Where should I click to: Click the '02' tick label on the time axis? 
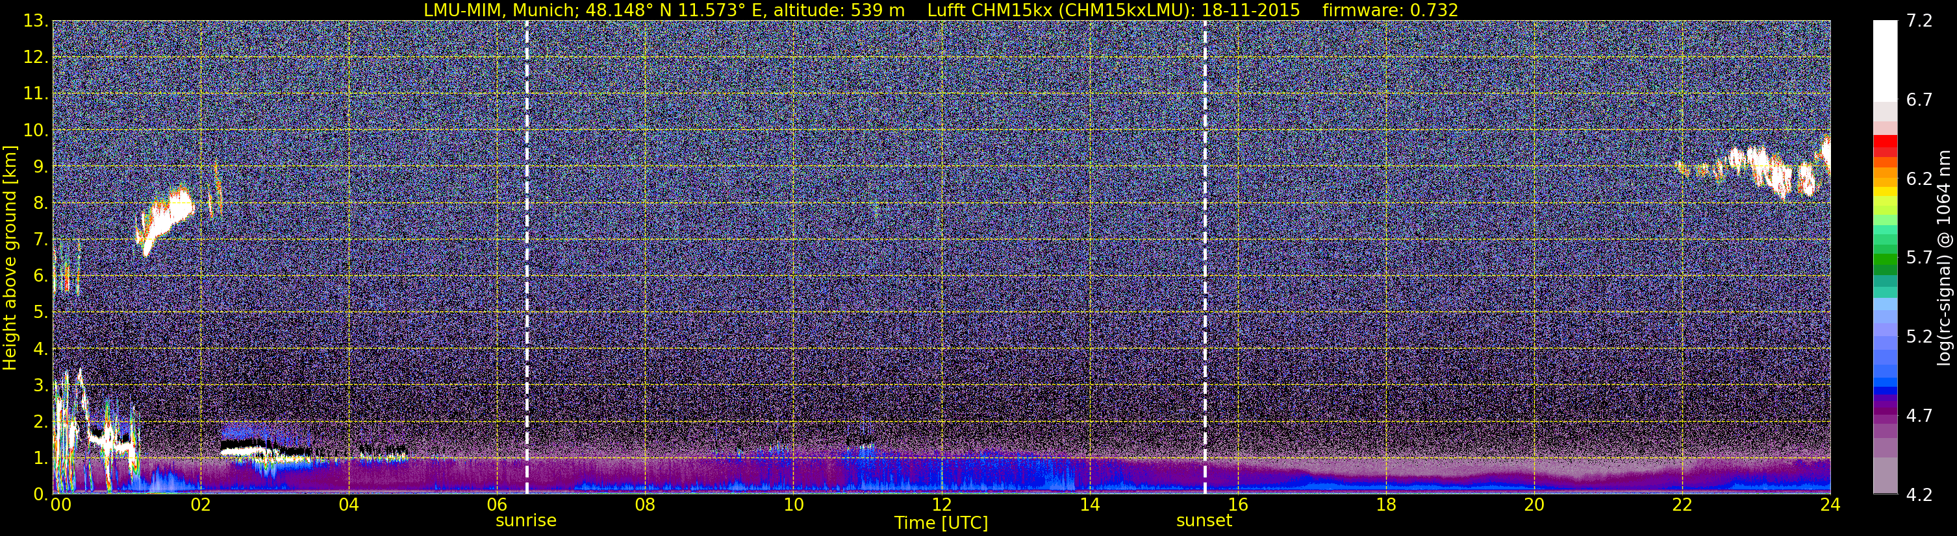pos(200,505)
